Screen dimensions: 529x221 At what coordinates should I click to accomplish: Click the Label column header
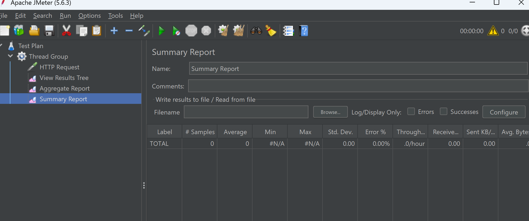pyautogui.click(x=164, y=132)
